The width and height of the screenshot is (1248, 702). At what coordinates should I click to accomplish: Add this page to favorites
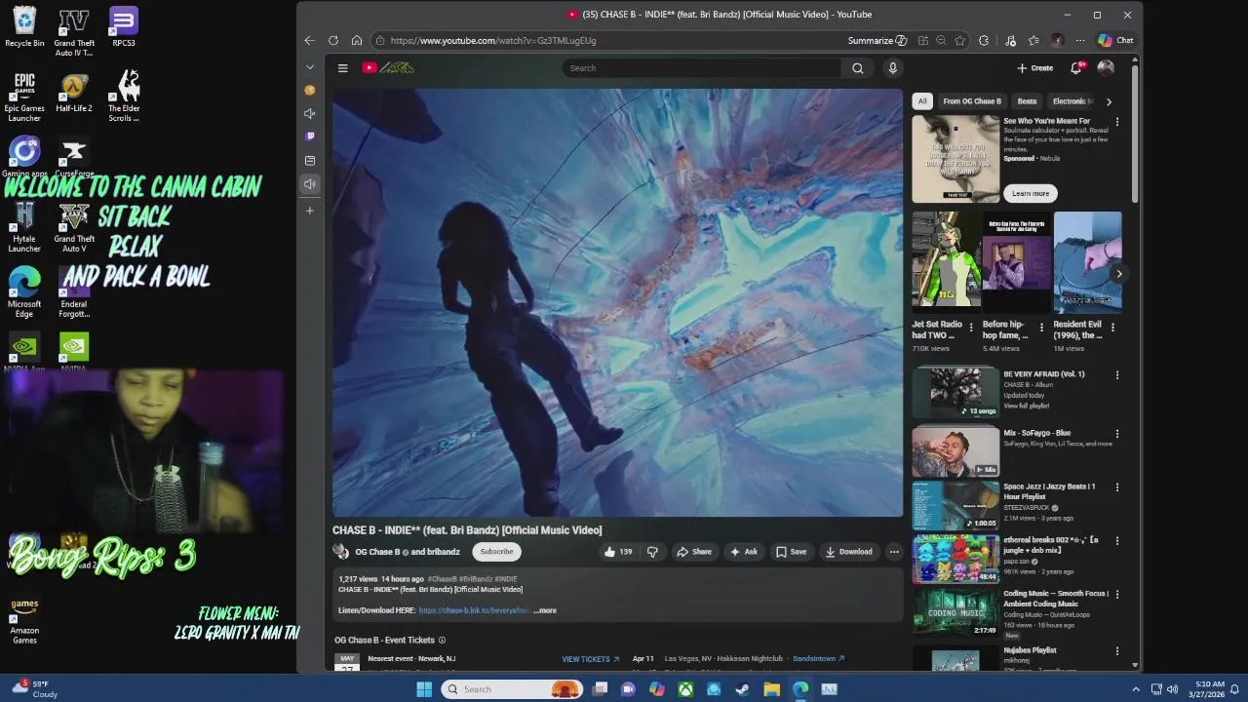[x=960, y=41]
